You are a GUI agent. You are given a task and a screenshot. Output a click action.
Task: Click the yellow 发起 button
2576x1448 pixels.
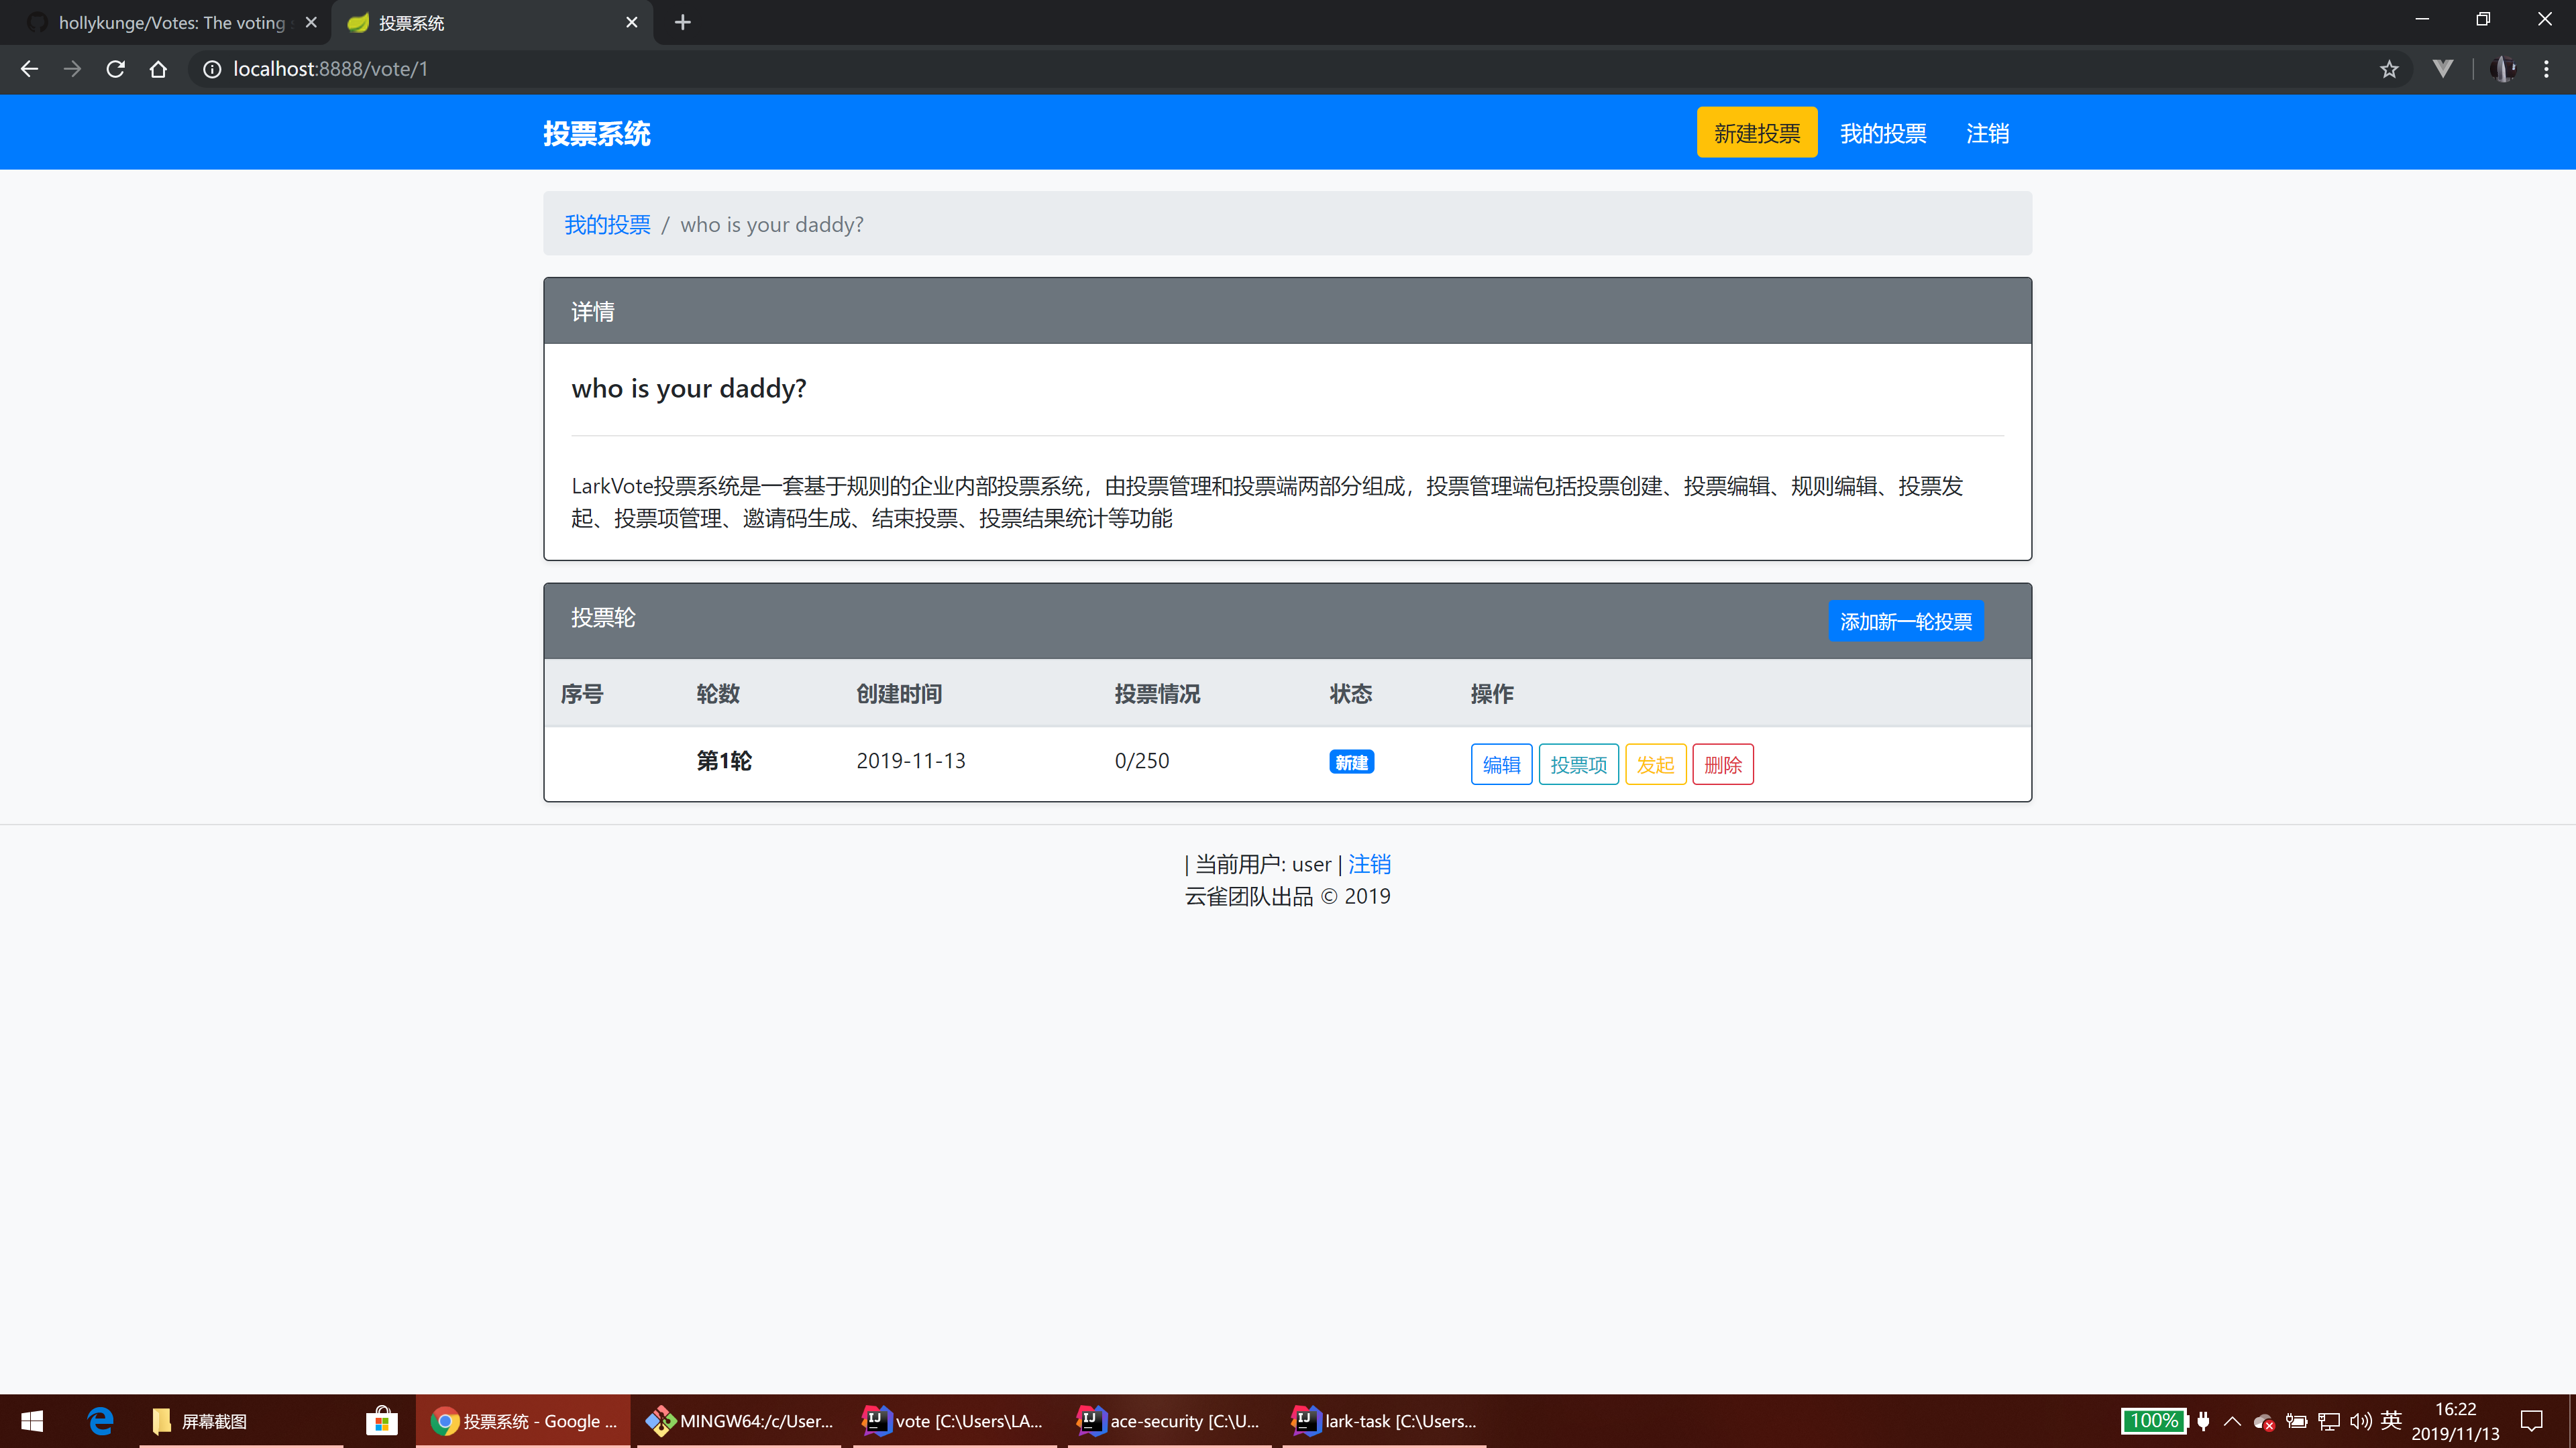(x=1655, y=764)
